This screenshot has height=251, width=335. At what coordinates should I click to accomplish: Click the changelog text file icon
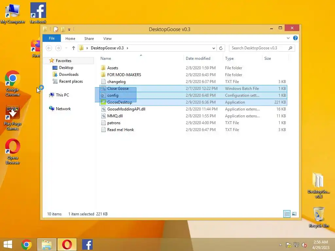pos(103,81)
